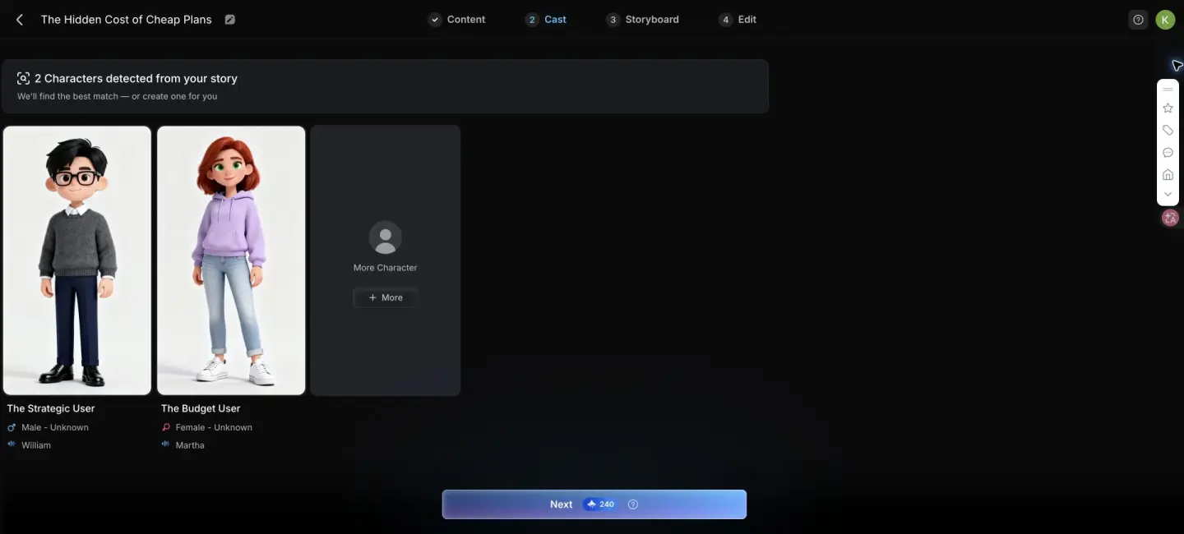
Task: Click the help icon on the Next button
Action: (x=633, y=504)
